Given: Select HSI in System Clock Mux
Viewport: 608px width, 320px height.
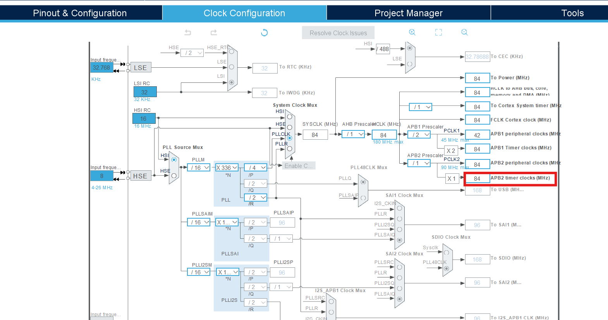Looking at the screenshot, I should click(289, 117).
